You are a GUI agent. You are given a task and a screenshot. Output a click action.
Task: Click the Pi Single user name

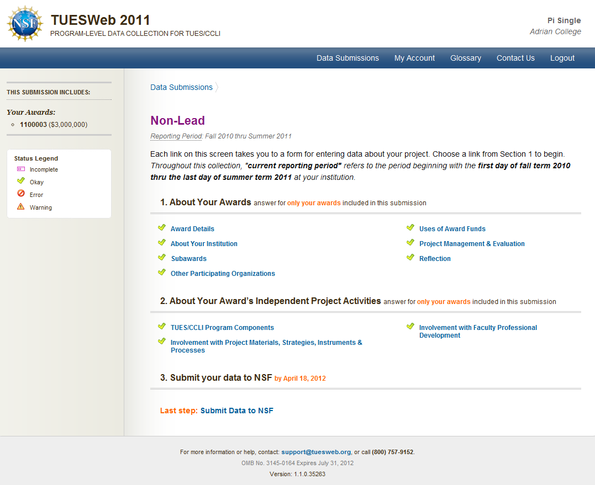click(x=564, y=20)
